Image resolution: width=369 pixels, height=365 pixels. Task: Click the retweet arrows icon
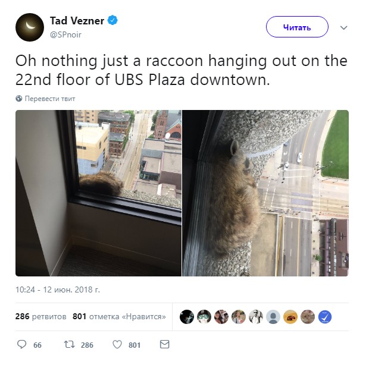pos(70,345)
